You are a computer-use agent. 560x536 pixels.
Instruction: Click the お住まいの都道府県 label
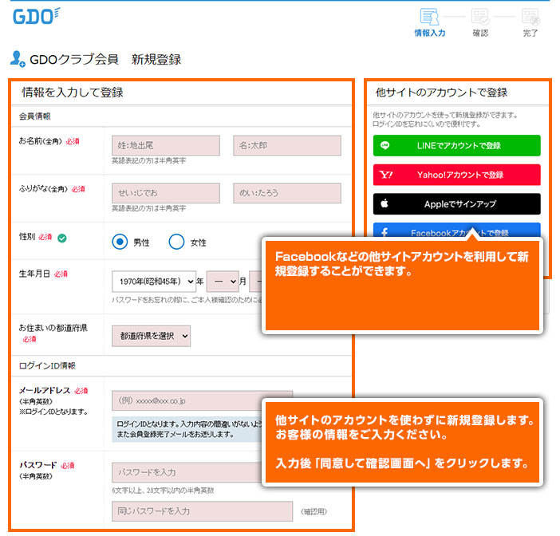(53, 328)
